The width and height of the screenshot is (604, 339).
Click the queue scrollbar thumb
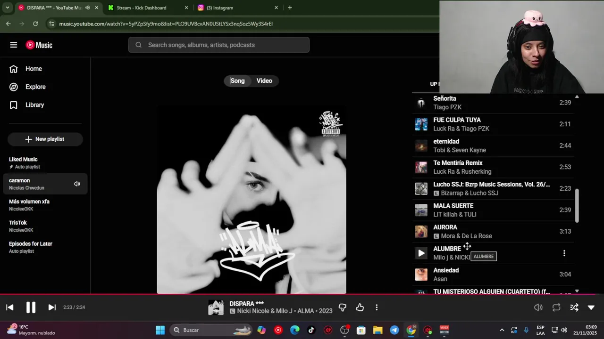point(577,205)
